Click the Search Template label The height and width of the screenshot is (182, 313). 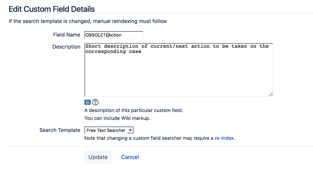[60, 130]
